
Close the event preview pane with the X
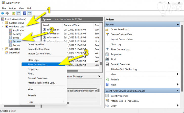[x=99, y=76]
